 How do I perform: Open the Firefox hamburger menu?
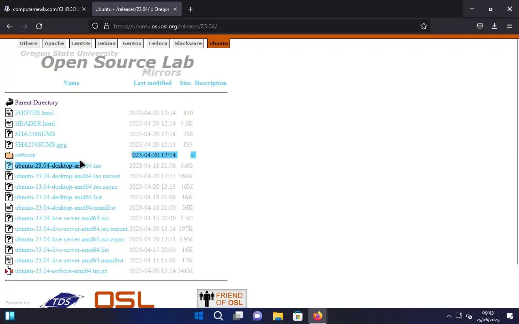[x=509, y=26]
